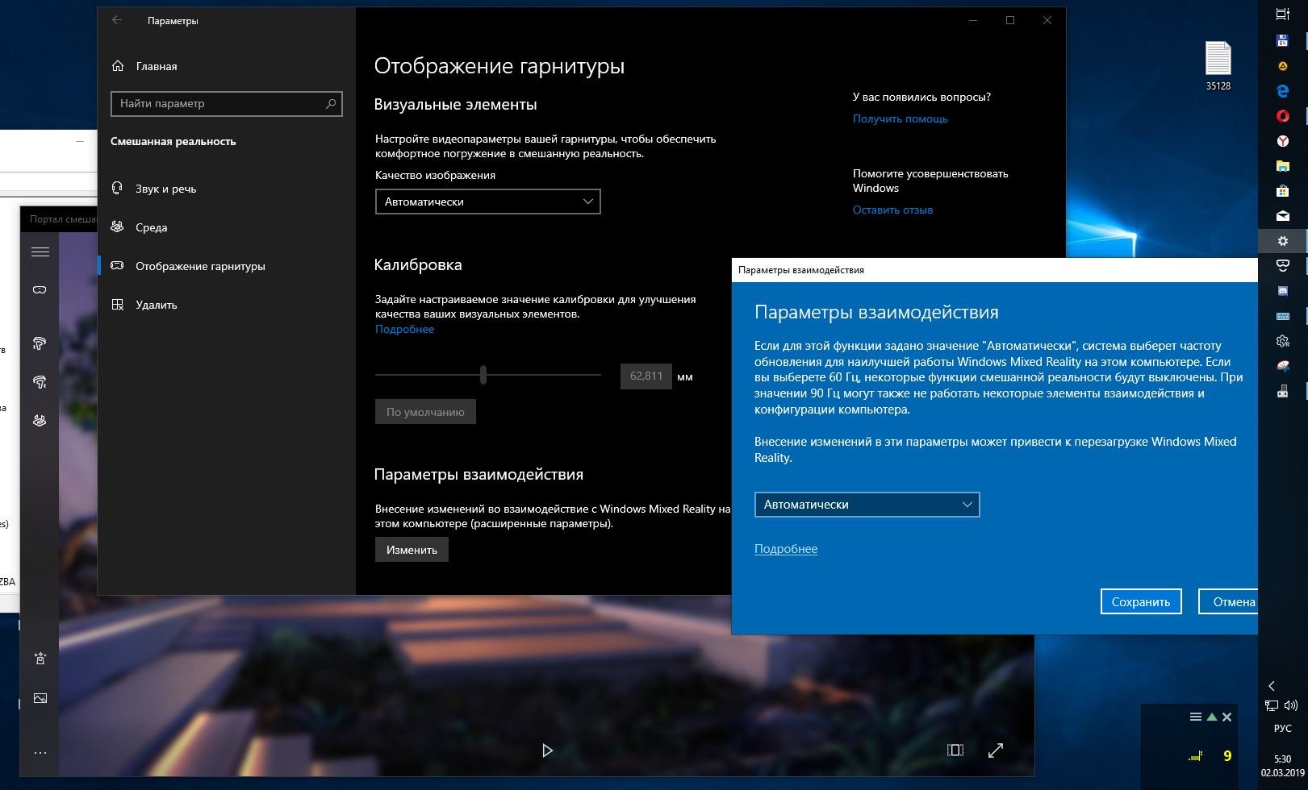Viewport: 1308px width, 790px height.
Task: Open Opera browser from the taskbar
Action: click(1282, 116)
